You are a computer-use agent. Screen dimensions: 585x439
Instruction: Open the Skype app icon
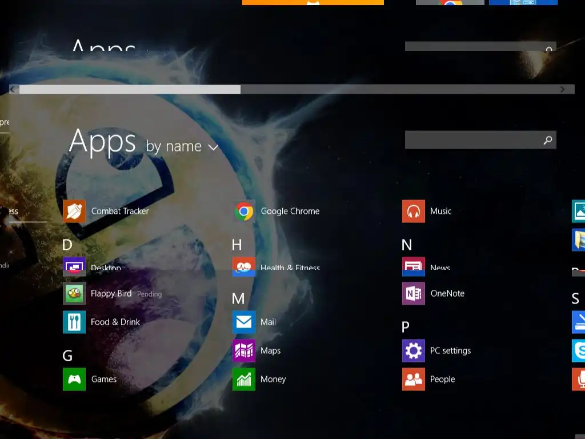pos(579,350)
